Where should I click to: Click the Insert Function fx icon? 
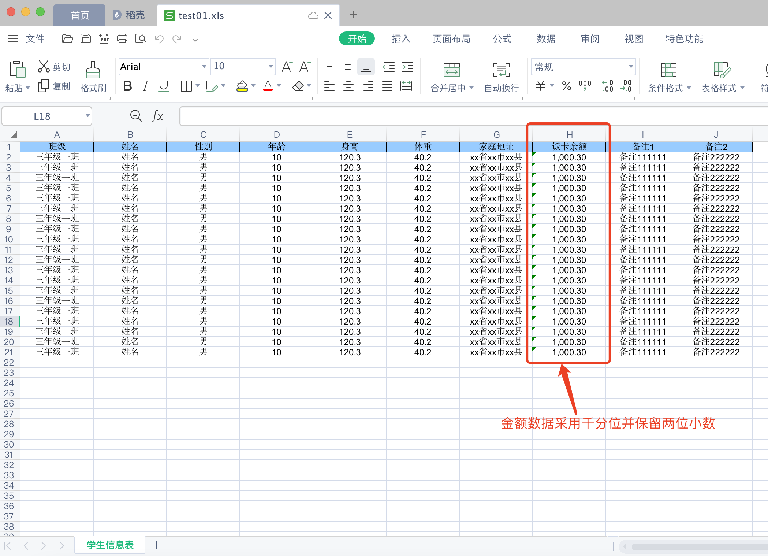(x=157, y=116)
